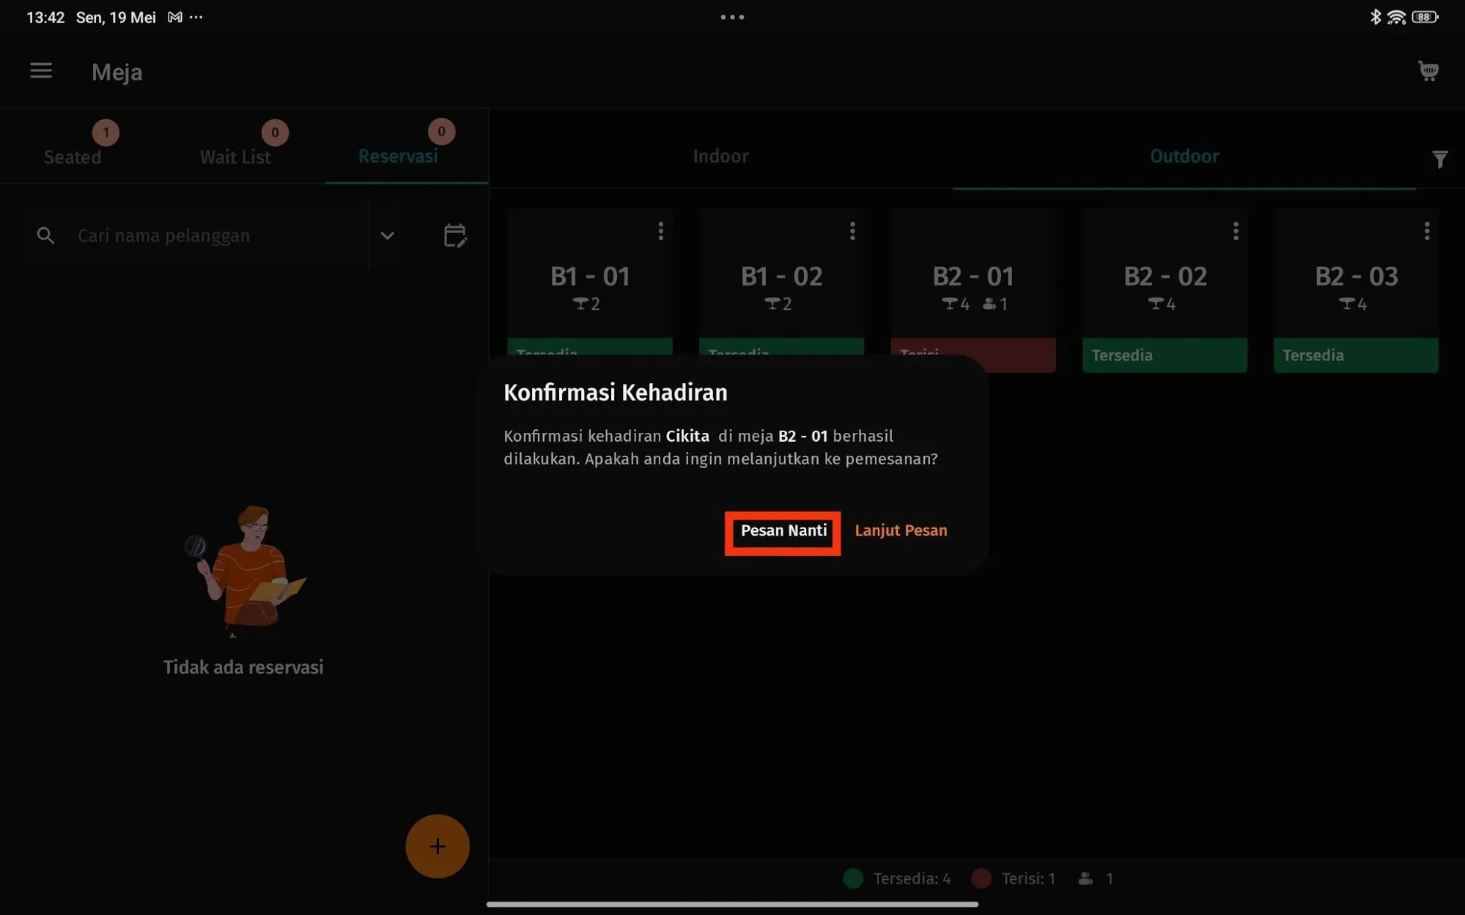The height and width of the screenshot is (915, 1465).
Task: Select the Outdoor area tab
Action: (x=1184, y=156)
